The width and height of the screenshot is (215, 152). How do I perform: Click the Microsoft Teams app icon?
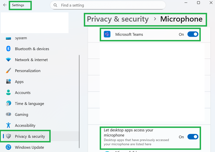[x=107, y=34]
